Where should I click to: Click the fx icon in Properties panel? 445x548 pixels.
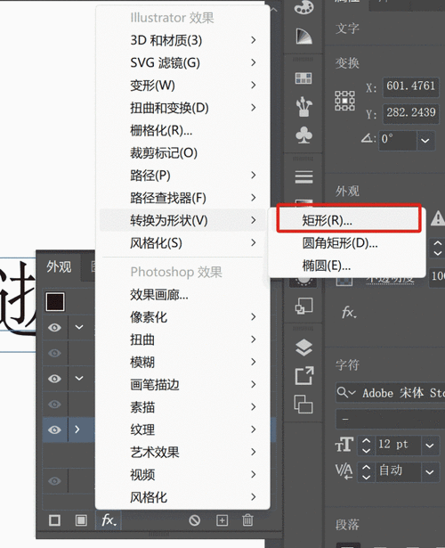pos(349,312)
